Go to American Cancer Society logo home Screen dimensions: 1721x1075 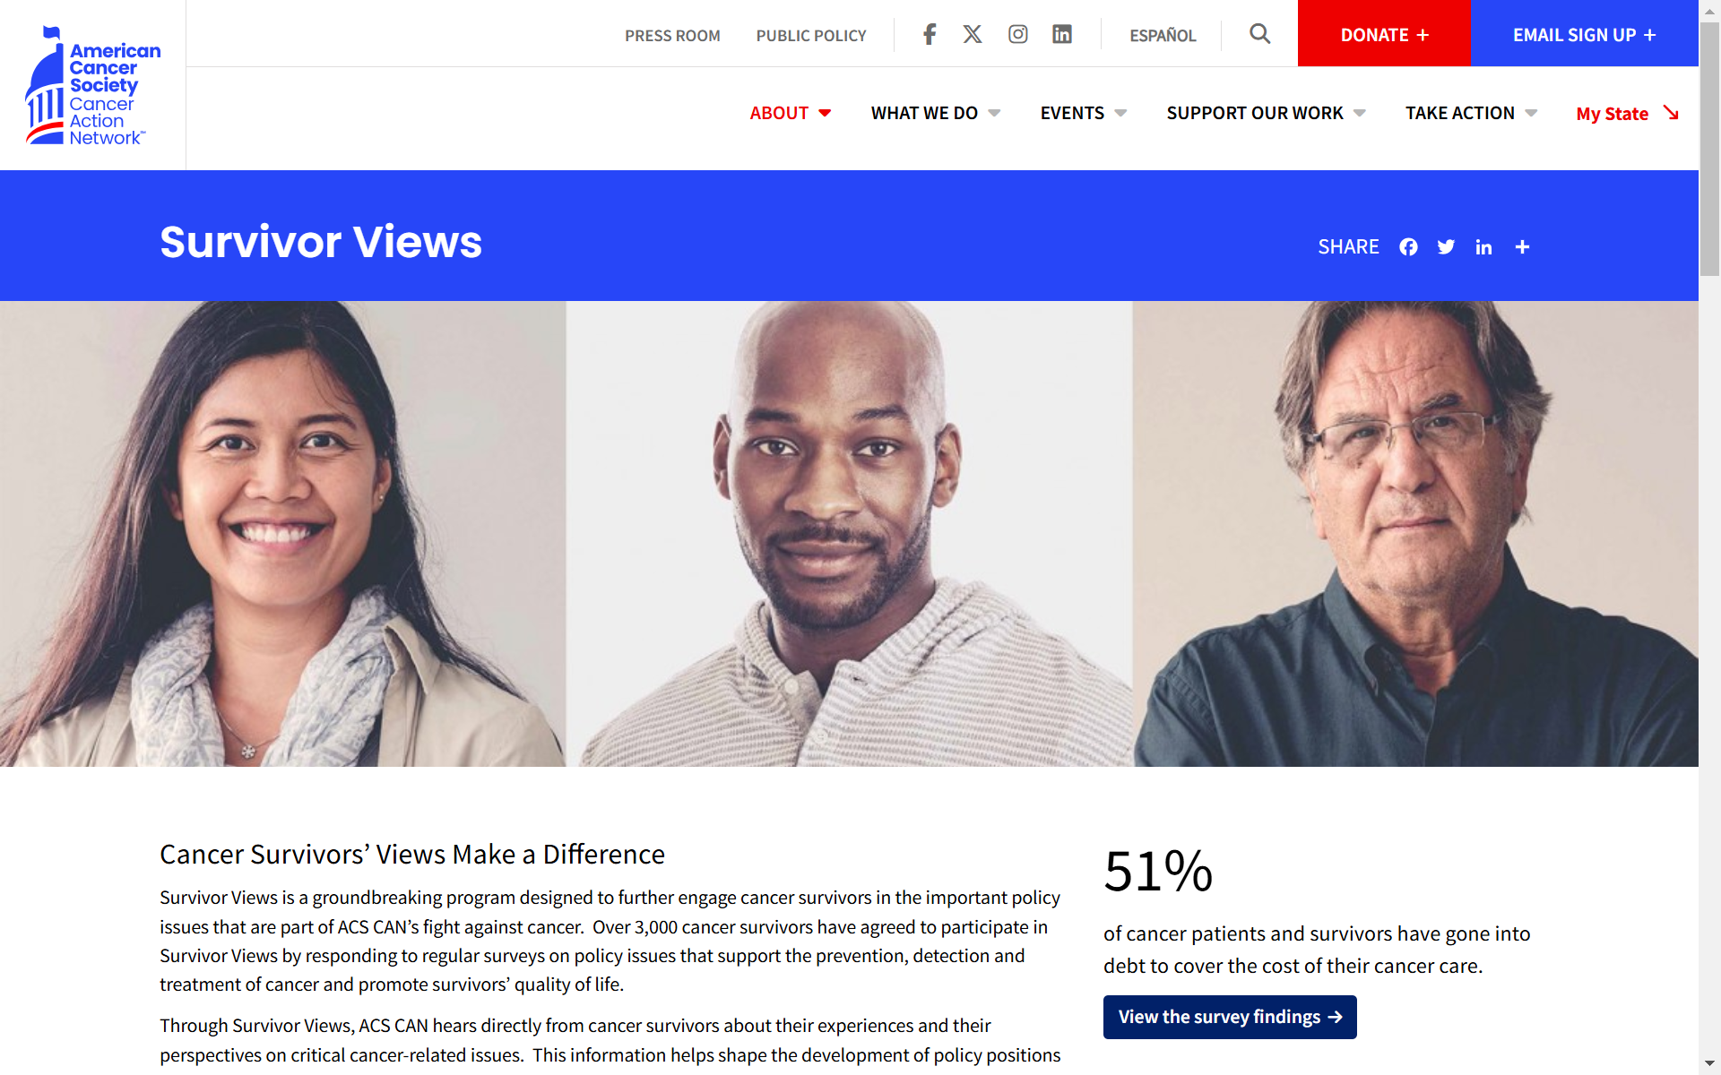(x=93, y=85)
